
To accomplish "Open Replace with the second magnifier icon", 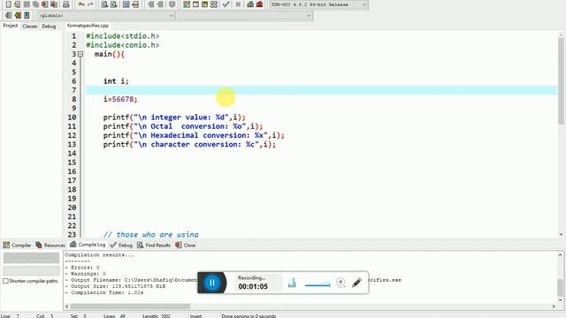I will pos(114,4).
